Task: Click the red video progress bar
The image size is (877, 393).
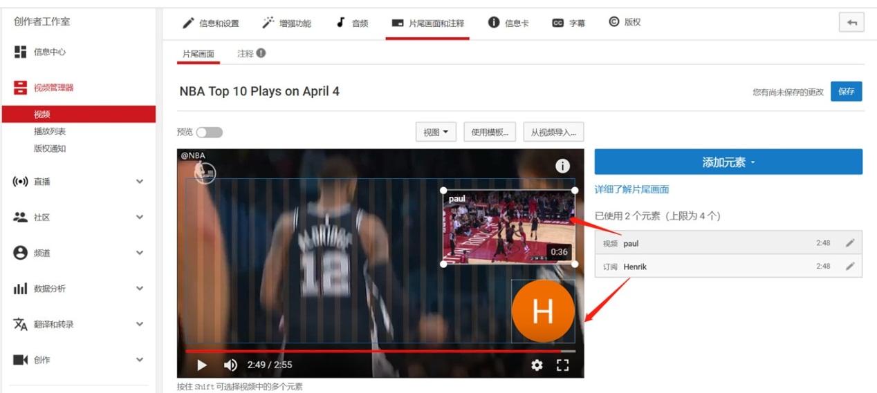Action: (380, 351)
